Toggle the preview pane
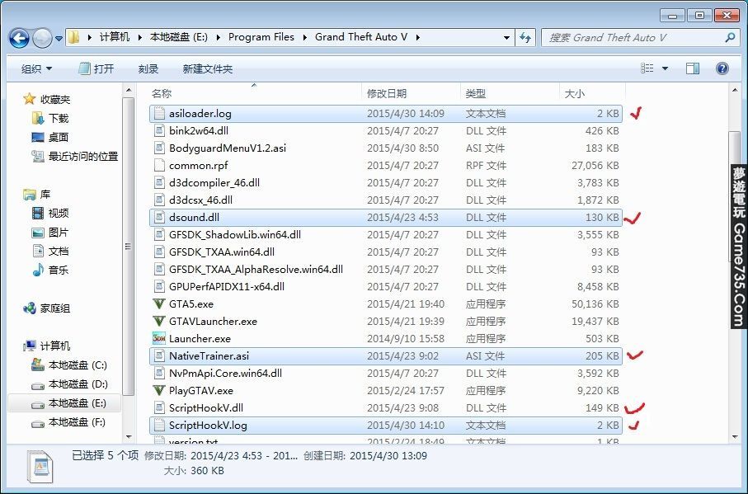This screenshot has height=494, width=748. pos(693,68)
